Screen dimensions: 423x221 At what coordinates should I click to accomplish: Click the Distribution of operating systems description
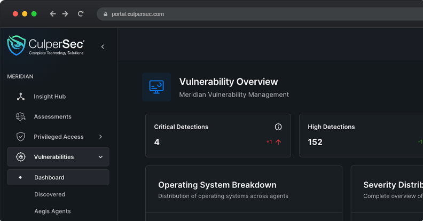pos(223,196)
